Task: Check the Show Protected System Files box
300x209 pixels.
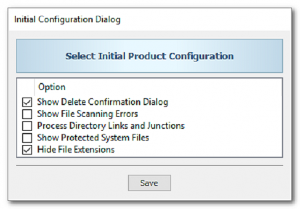Action: (27, 138)
